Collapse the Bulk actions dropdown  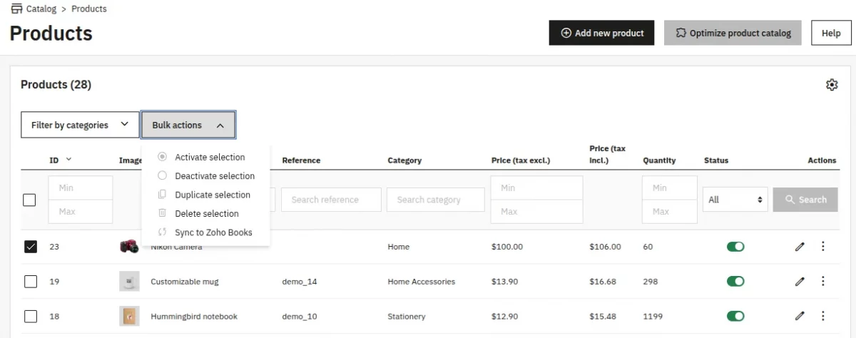pos(188,125)
